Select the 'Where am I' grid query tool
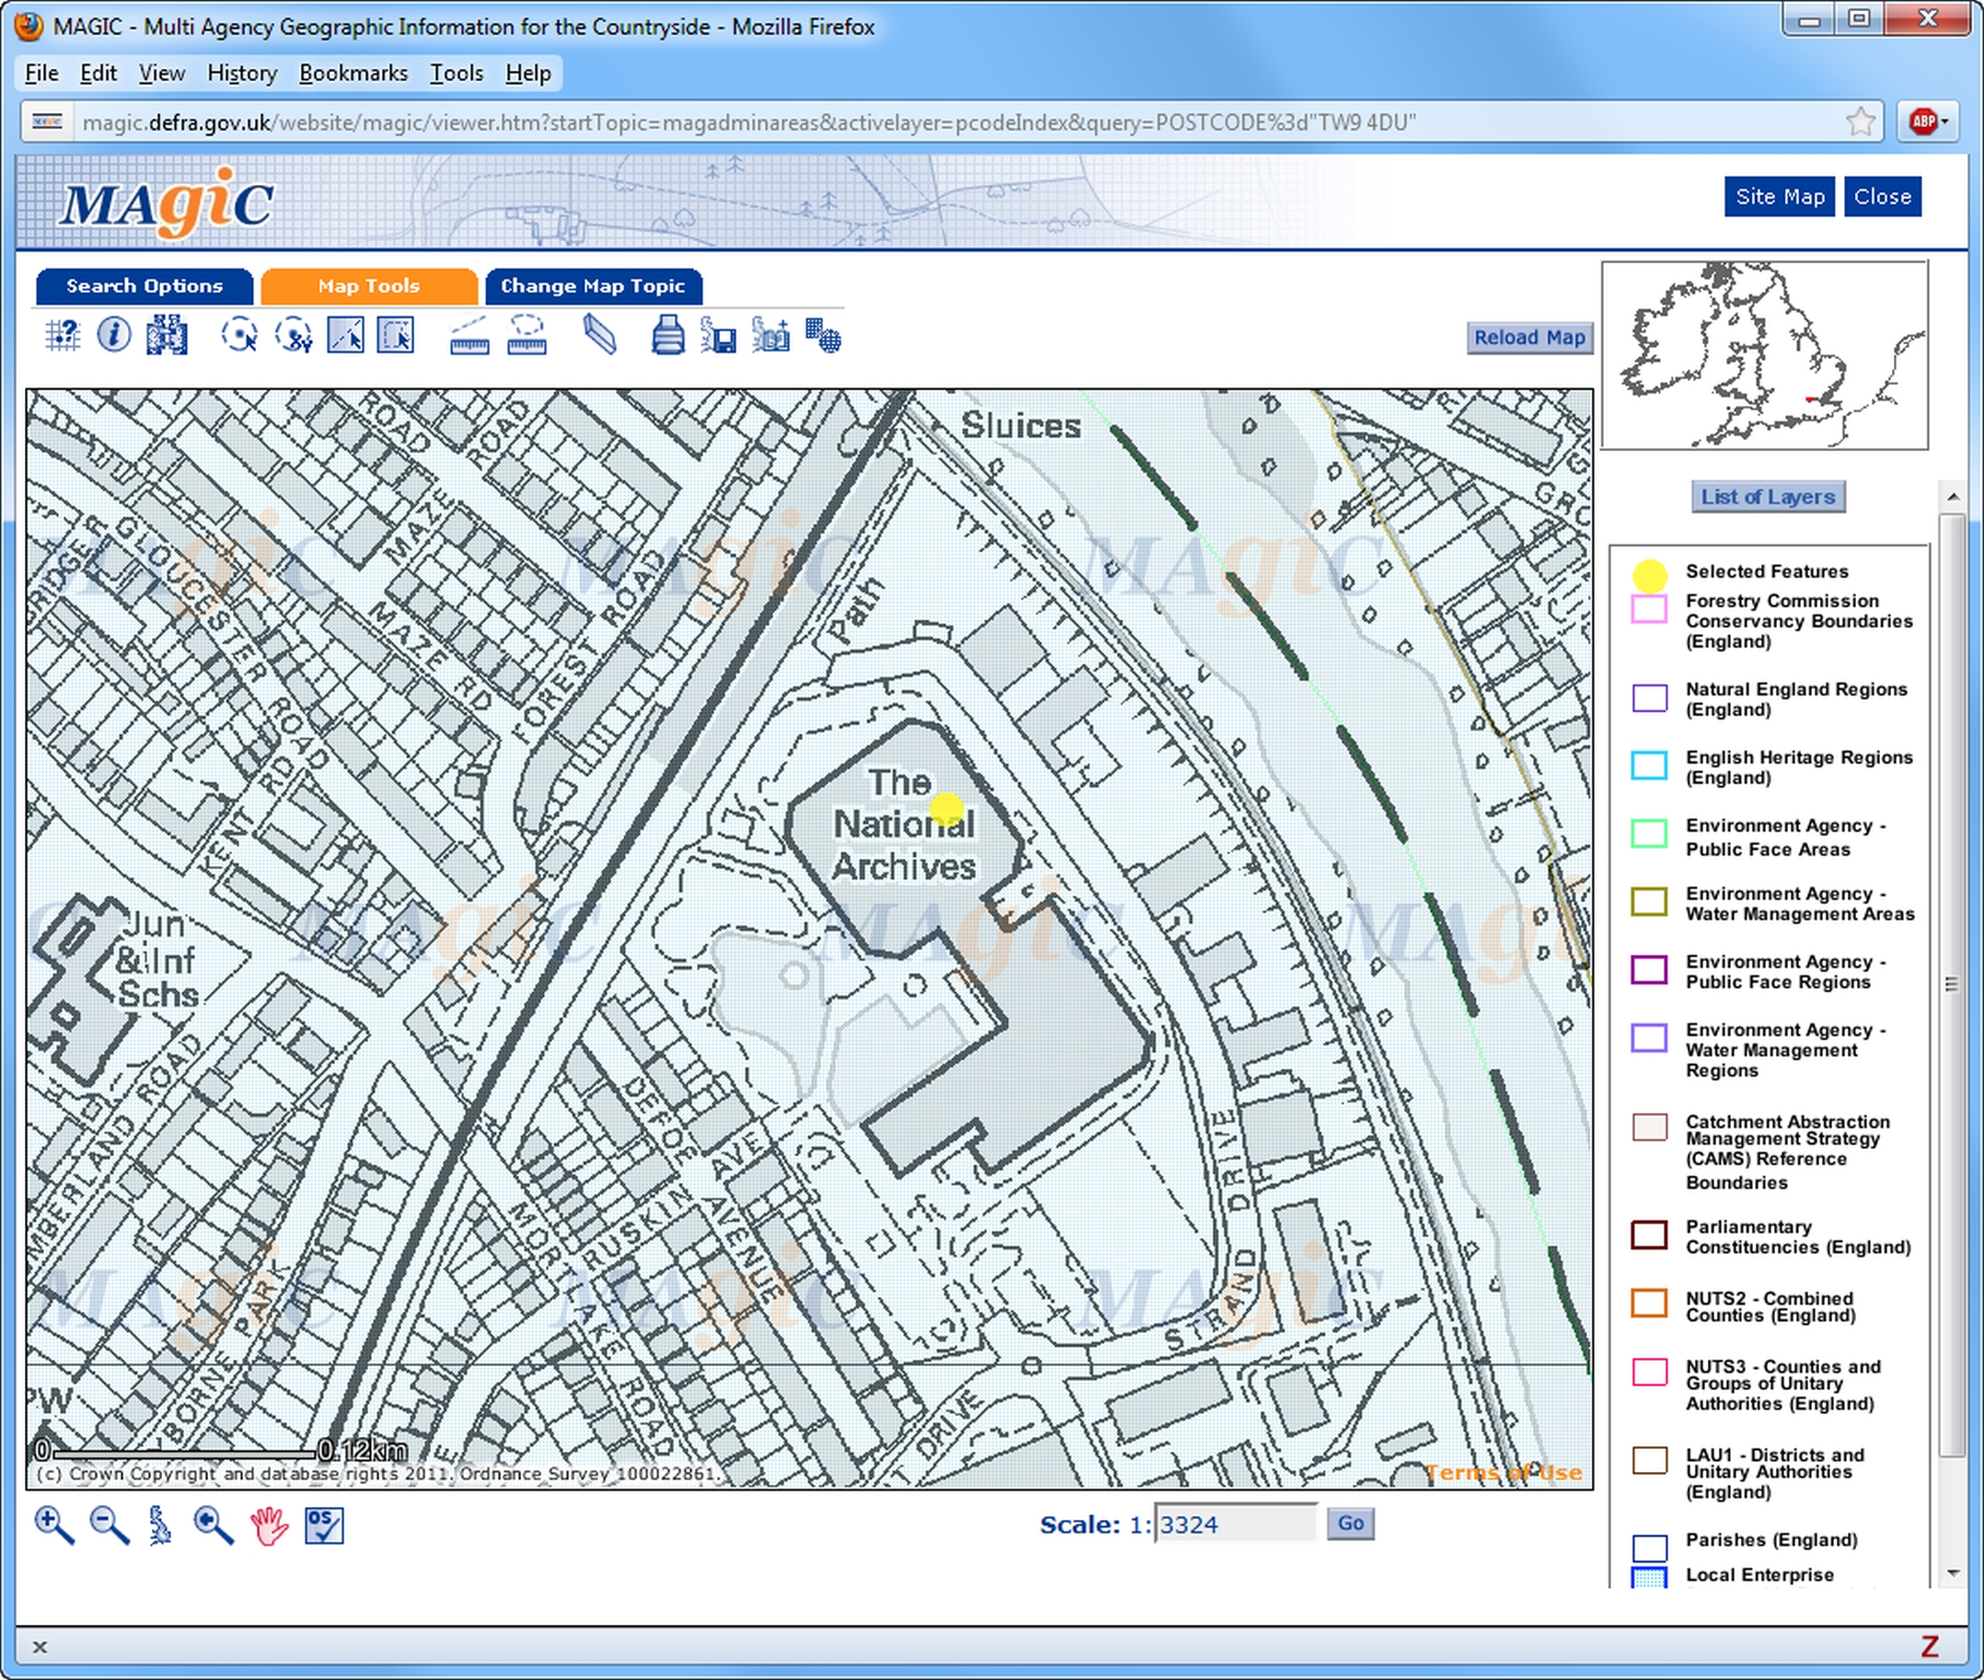The height and width of the screenshot is (1680, 1984). pyautogui.click(x=63, y=336)
